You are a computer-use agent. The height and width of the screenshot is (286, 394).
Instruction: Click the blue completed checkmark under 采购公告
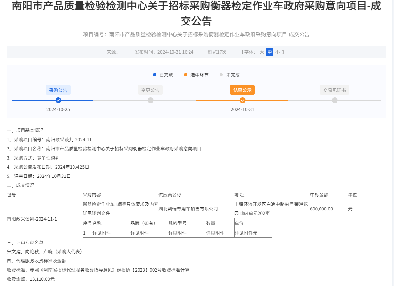58,100
